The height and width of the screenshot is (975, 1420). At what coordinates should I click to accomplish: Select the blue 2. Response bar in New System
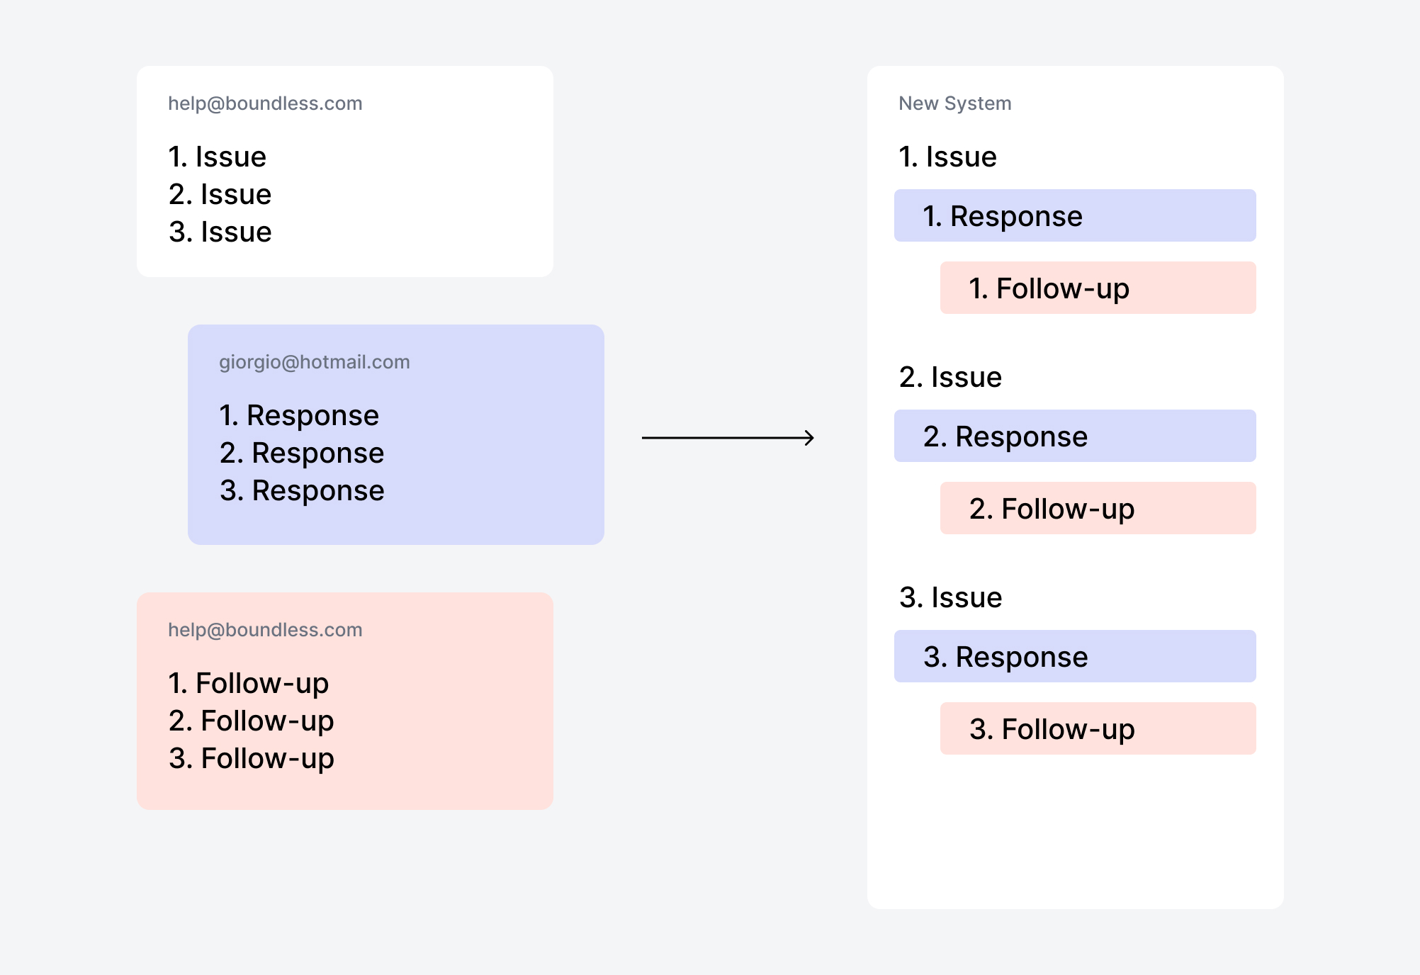[x=1074, y=436]
